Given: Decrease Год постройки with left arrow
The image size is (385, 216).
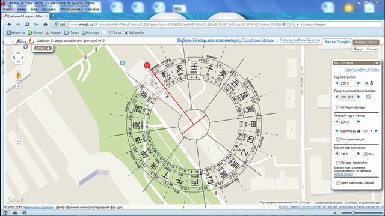Looking at the screenshot, I should tap(337, 83).
